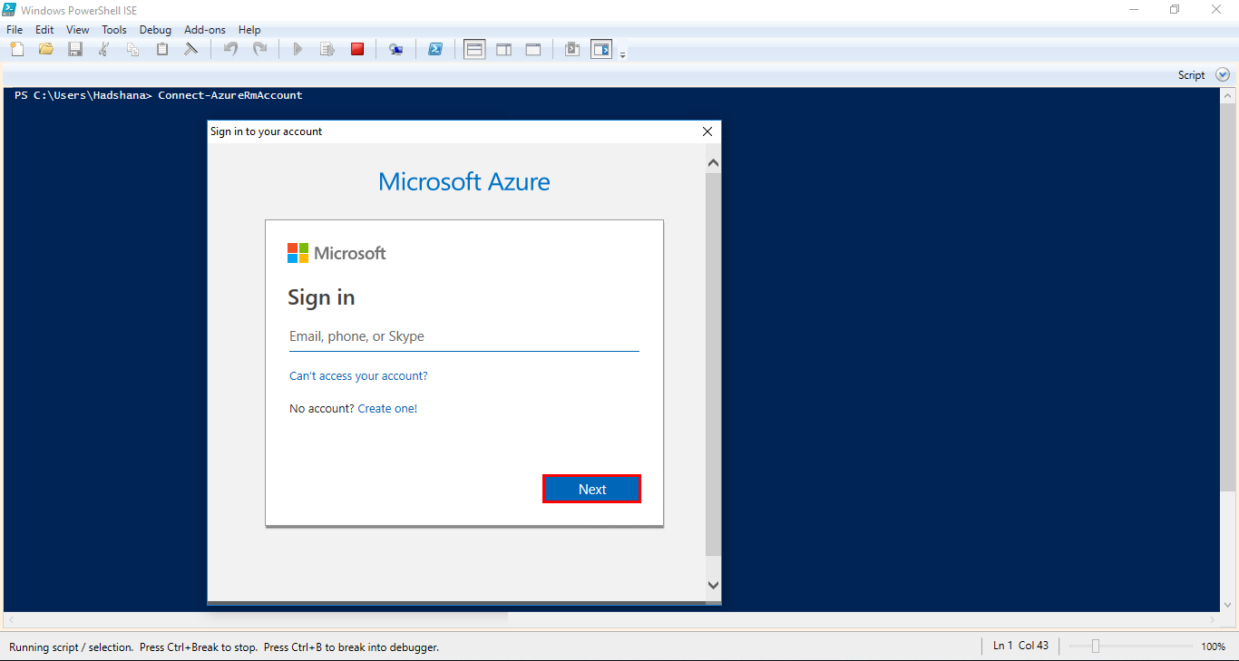
Task: Expand the toolbar options overflow arrow
Action: point(623,55)
